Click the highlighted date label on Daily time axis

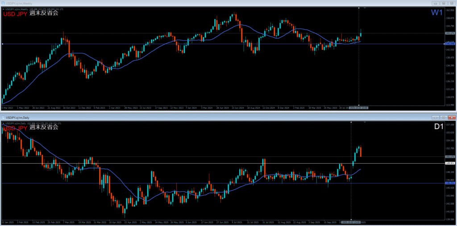pyautogui.click(x=350, y=222)
